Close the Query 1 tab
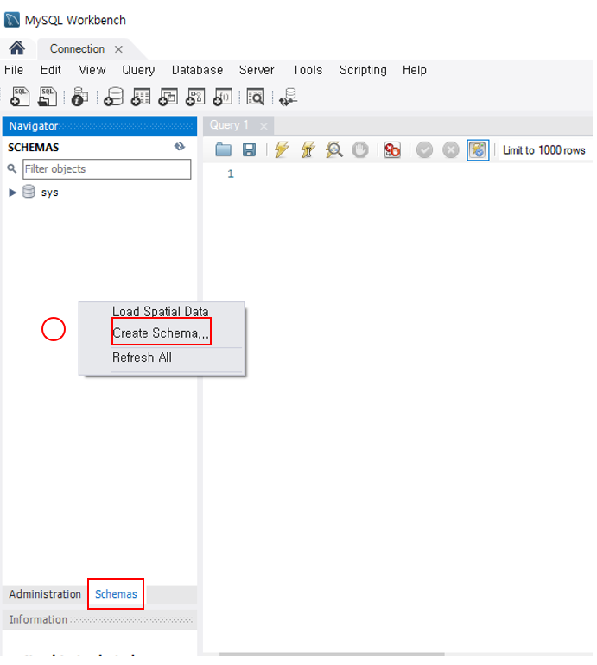Image resolution: width=597 pixels, height=665 pixels. click(x=264, y=126)
